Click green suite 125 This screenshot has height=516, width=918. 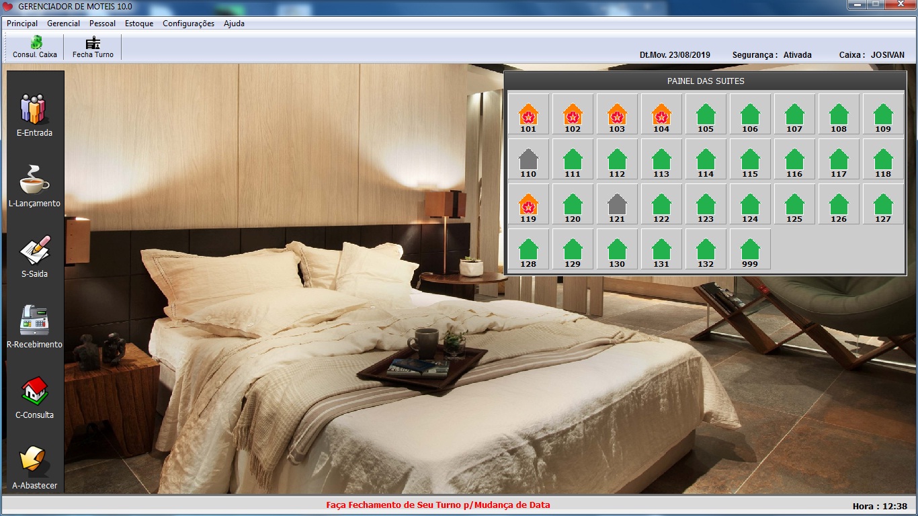point(794,204)
